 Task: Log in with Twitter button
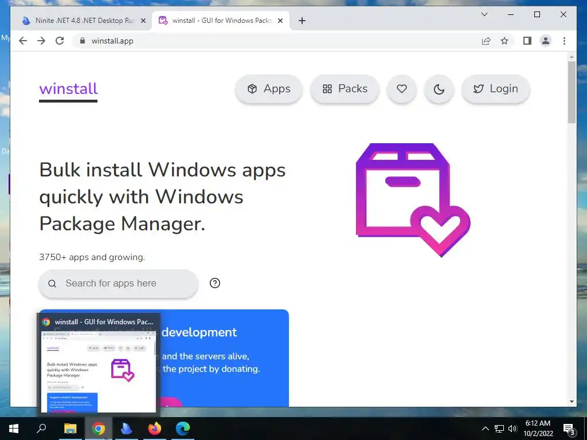496,89
